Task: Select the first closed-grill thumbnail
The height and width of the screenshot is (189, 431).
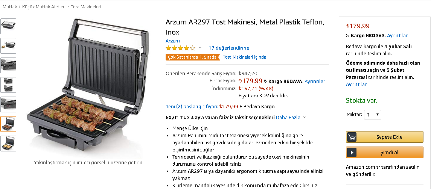Action: pos(8,26)
